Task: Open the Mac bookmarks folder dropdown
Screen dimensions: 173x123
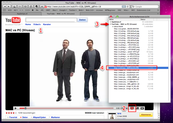Action: coord(55,10)
